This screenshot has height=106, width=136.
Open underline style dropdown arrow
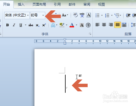click(x=25, y=25)
